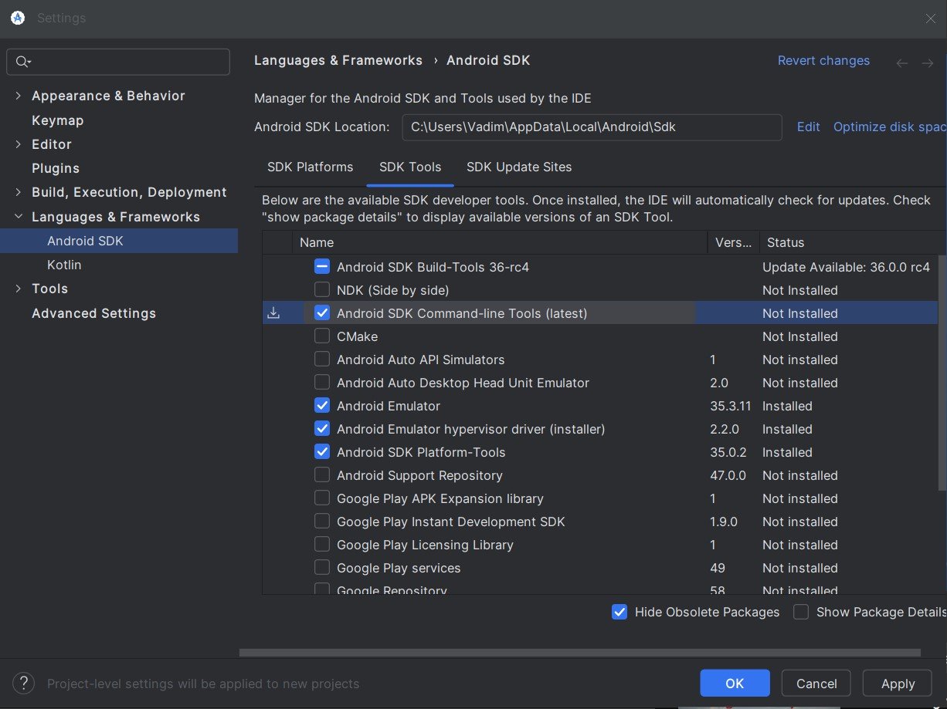Click the vertical scrollbar of SDK tools list
Screen dimensions: 947x709
pyautogui.click(x=942, y=373)
